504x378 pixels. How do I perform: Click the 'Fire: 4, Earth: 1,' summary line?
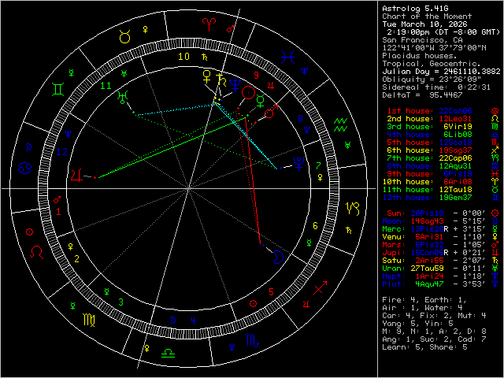point(424,299)
